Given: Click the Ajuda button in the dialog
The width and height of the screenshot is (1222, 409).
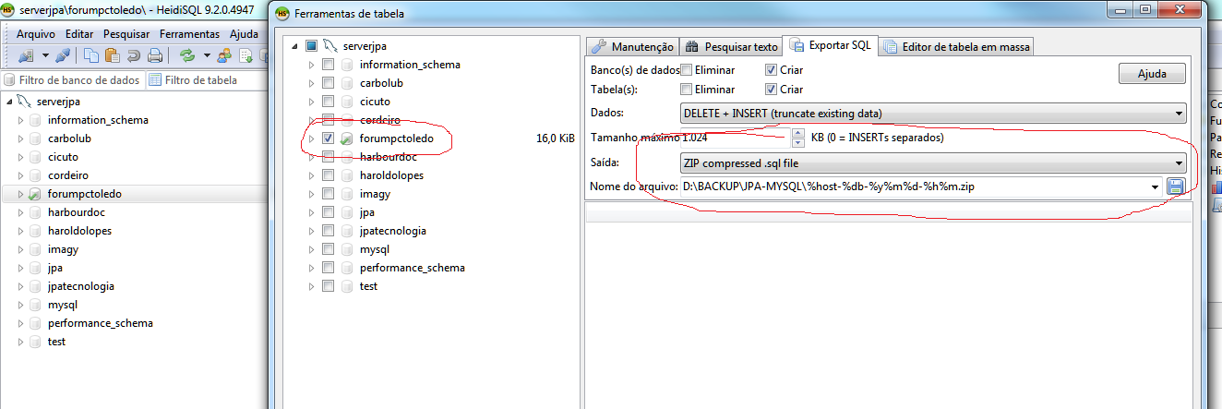Looking at the screenshot, I should (x=1152, y=74).
